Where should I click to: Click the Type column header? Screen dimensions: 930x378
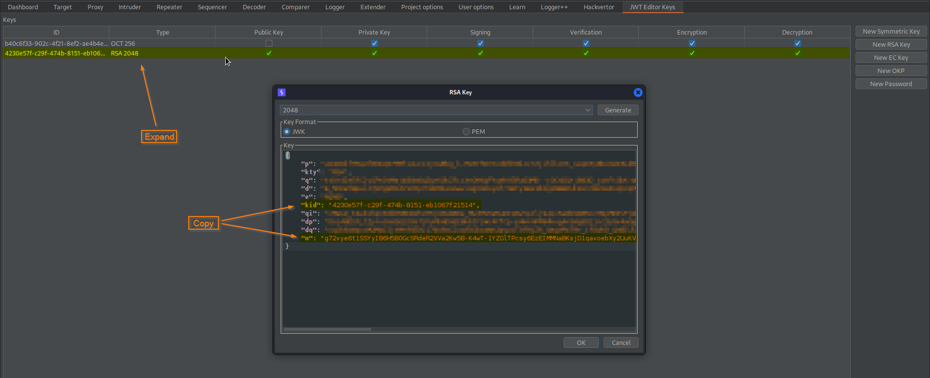tap(162, 32)
